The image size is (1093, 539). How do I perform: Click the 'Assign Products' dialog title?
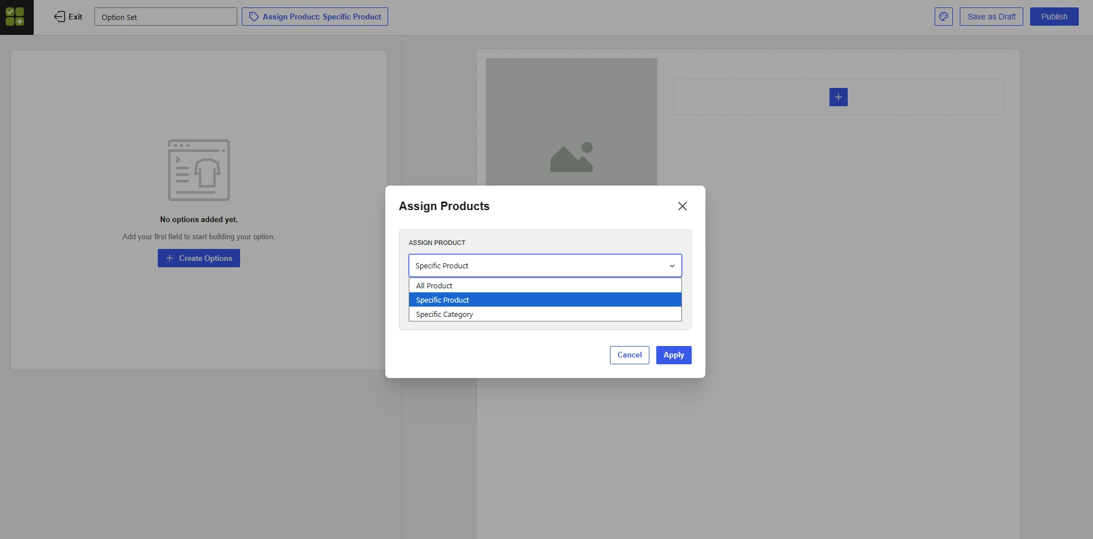click(444, 206)
